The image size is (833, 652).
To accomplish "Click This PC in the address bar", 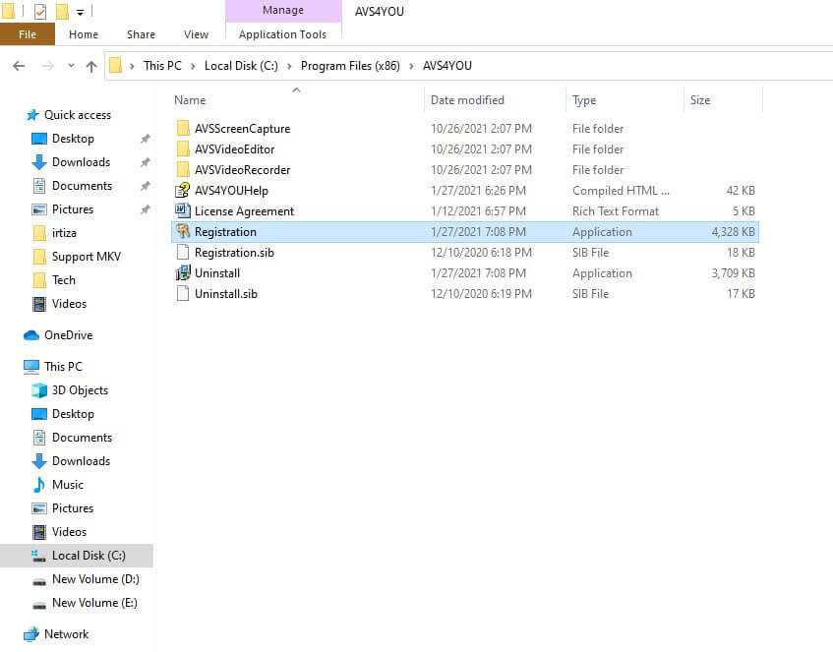I will pyautogui.click(x=162, y=66).
